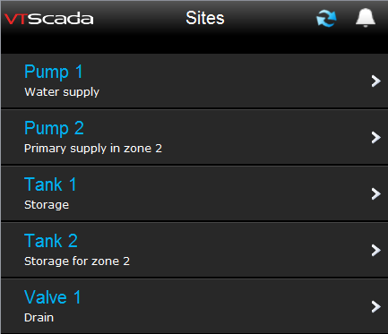The width and height of the screenshot is (388, 334).
Task: Expand Pump 1 using its chevron arrow
Action: click(x=376, y=81)
